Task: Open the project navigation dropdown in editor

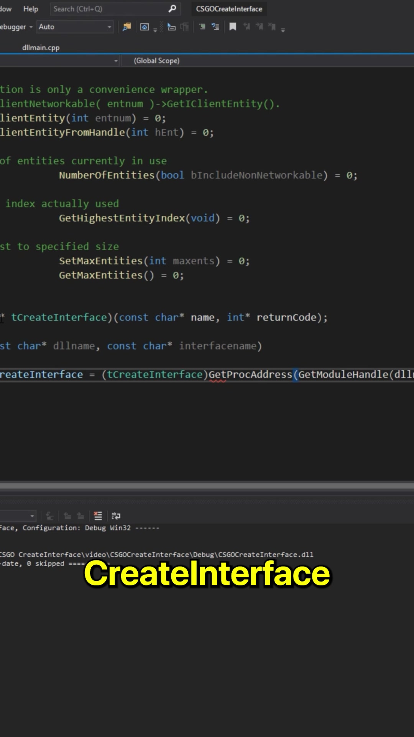Action: (x=116, y=61)
